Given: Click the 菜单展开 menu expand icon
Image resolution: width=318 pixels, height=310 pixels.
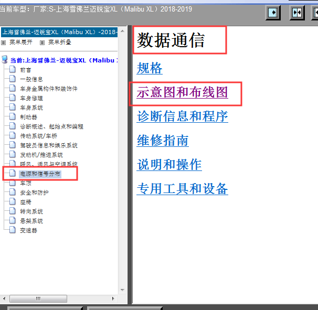Looking at the screenshot, I should click(x=4, y=42).
